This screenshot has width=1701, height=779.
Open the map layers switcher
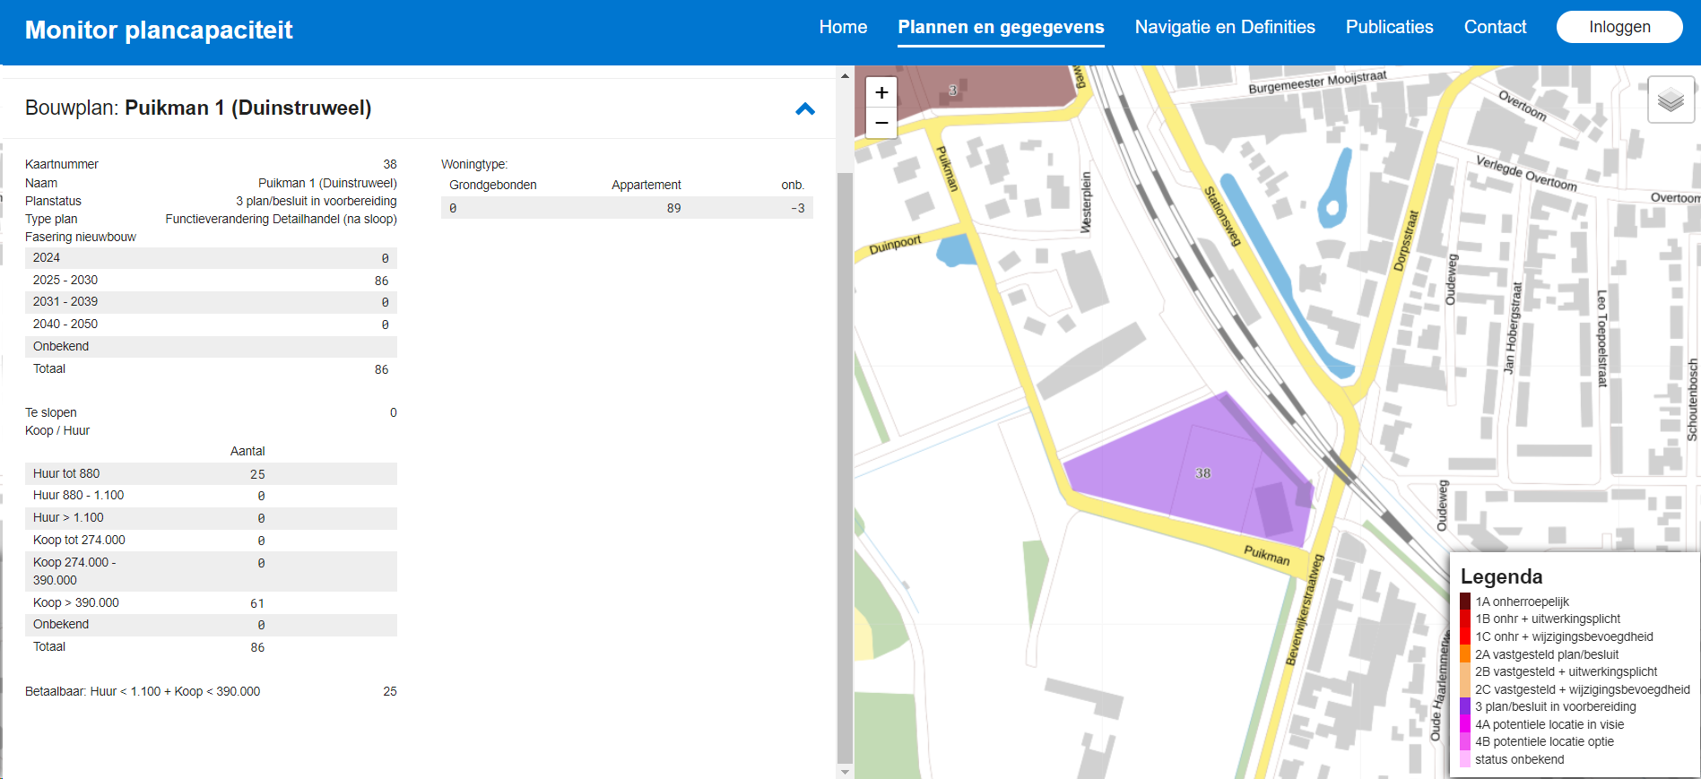(x=1671, y=100)
